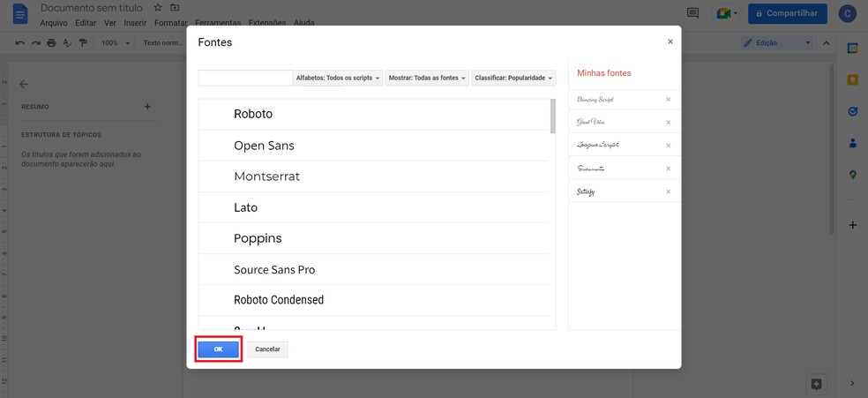Remove Dancing Script from Minhas fontes

[668, 100]
